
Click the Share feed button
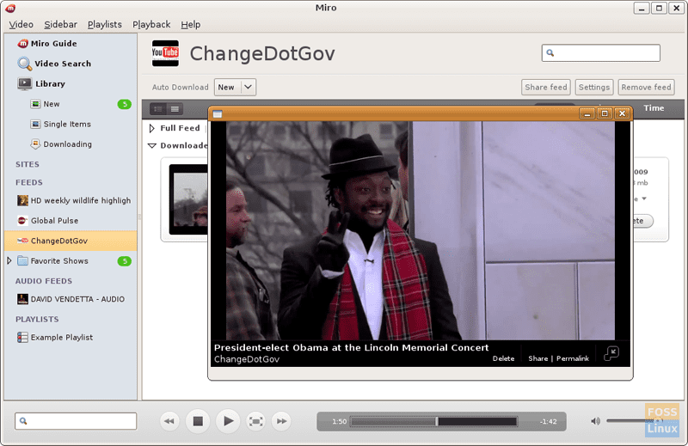(x=546, y=88)
